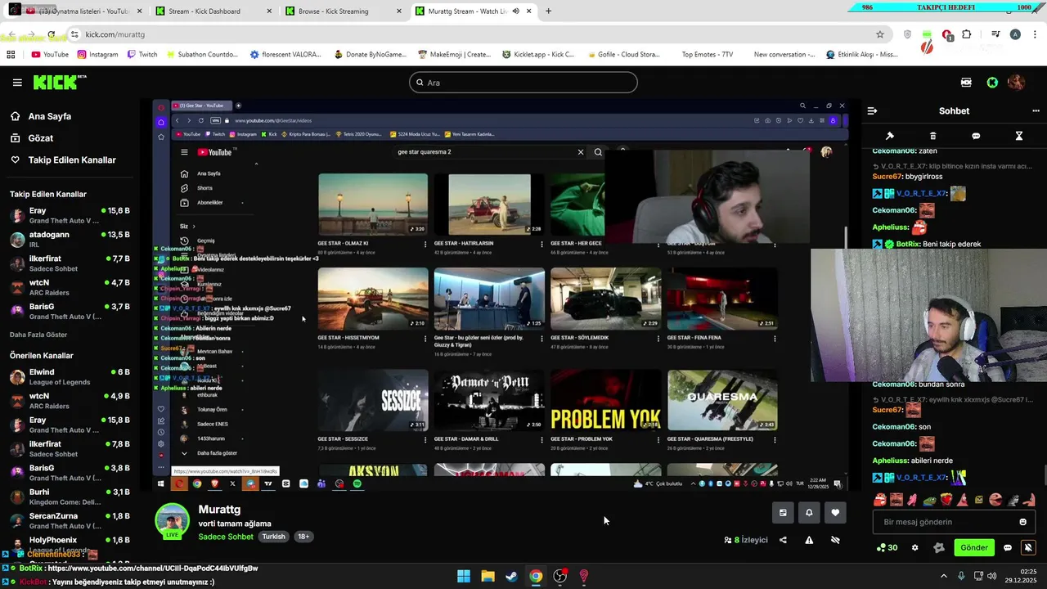The width and height of the screenshot is (1047, 589).
Task: Toggle notification bell for Murattg
Action: point(809,513)
